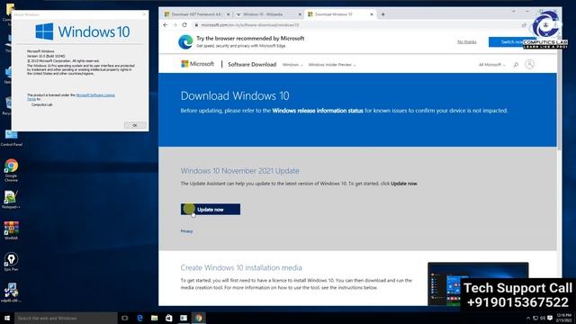Close the Download Windows 10 tab

click(x=372, y=14)
